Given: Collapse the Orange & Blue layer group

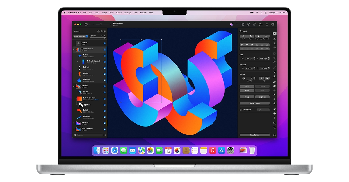Looking at the screenshot, I should pos(74,50).
